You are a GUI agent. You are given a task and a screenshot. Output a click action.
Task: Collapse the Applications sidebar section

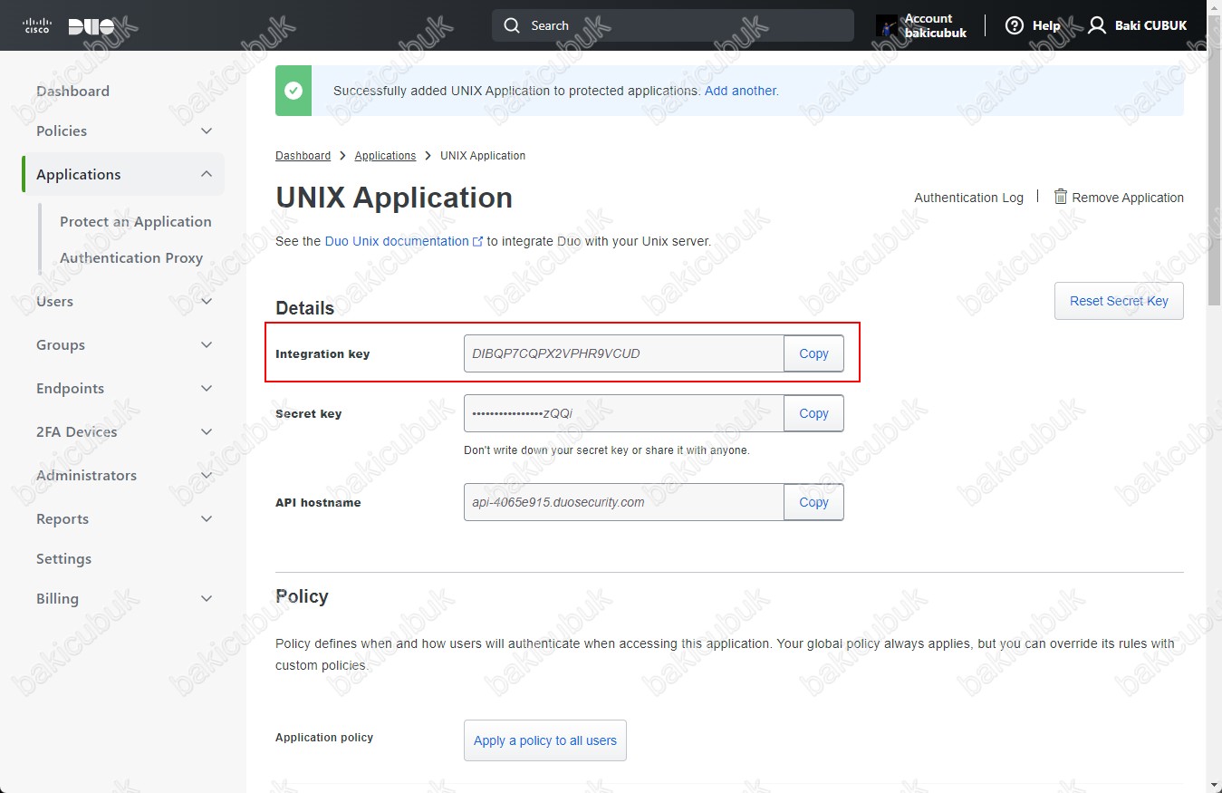[207, 174]
